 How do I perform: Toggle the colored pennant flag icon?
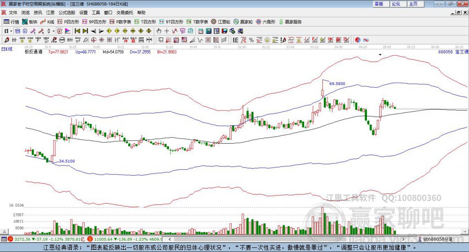tap(68, 31)
